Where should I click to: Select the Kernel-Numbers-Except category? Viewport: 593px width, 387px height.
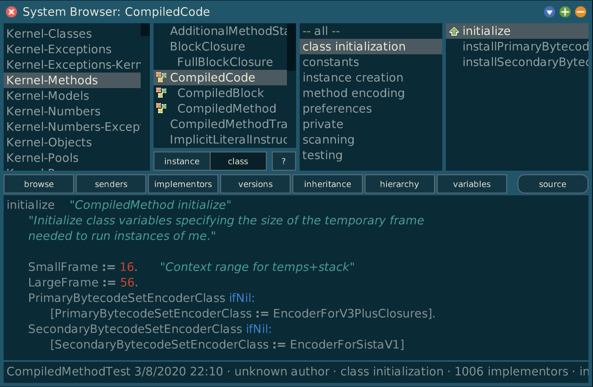pos(72,127)
